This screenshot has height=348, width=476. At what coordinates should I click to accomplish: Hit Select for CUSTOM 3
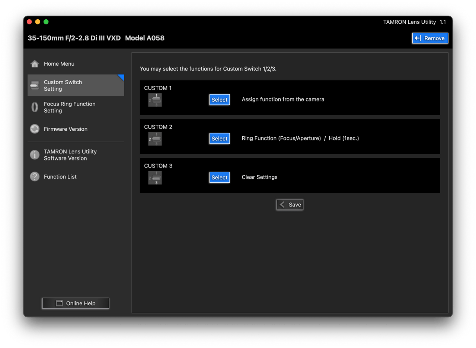(220, 178)
